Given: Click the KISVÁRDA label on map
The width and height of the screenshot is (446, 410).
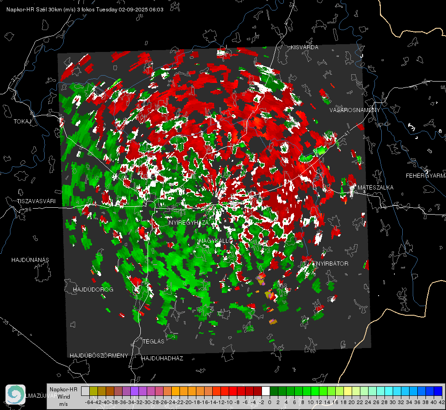Looking at the screenshot, I should point(304,47).
